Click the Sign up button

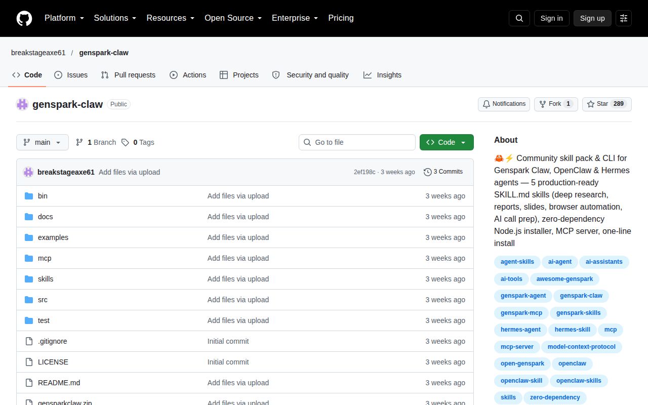pyautogui.click(x=592, y=18)
